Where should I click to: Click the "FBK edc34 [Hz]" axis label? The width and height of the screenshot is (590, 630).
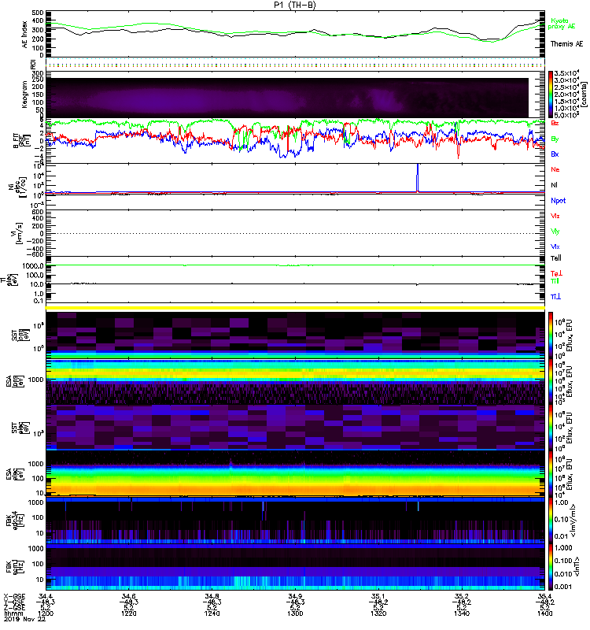(x=14, y=521)
